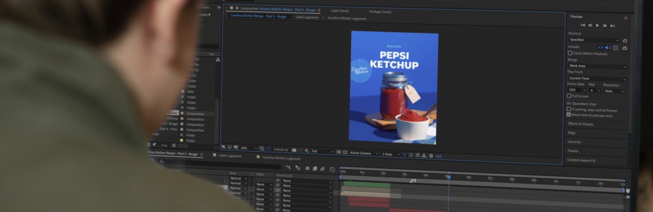Open the Full resolution dropdown
The width and height of the screenshot is (653, 212).
(322, 151)
